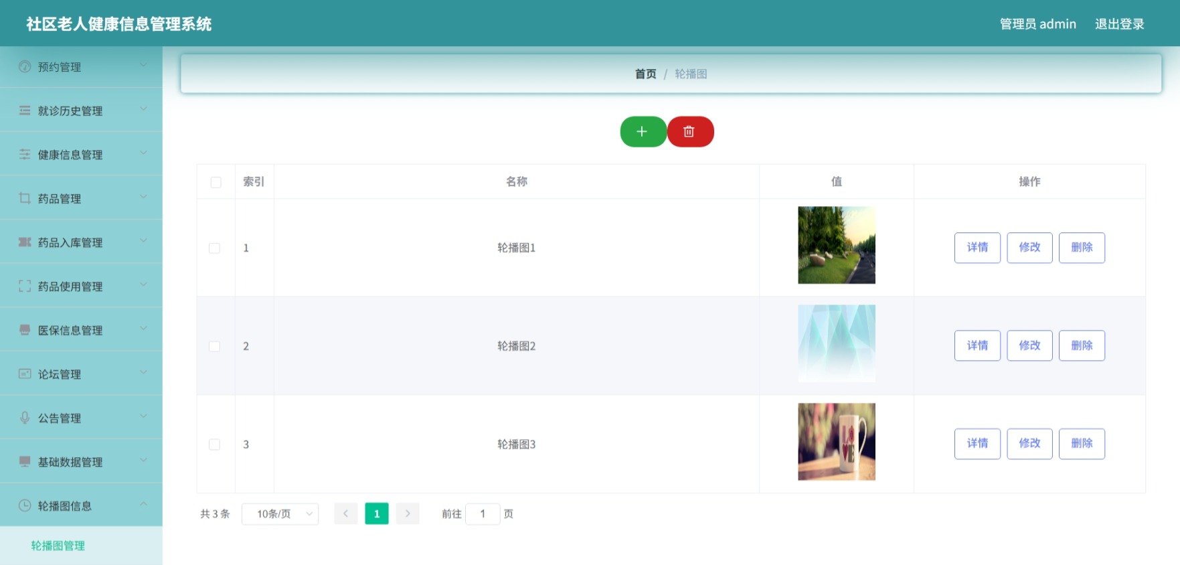This screenshot has height=565, width=1180.
Task: Click the landscape thumbnail of 轮播图1
Action: [x=837, y=245]
